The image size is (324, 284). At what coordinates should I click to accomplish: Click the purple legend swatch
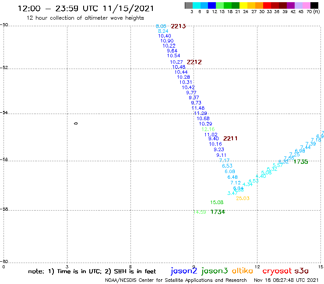tap(291, 6)
